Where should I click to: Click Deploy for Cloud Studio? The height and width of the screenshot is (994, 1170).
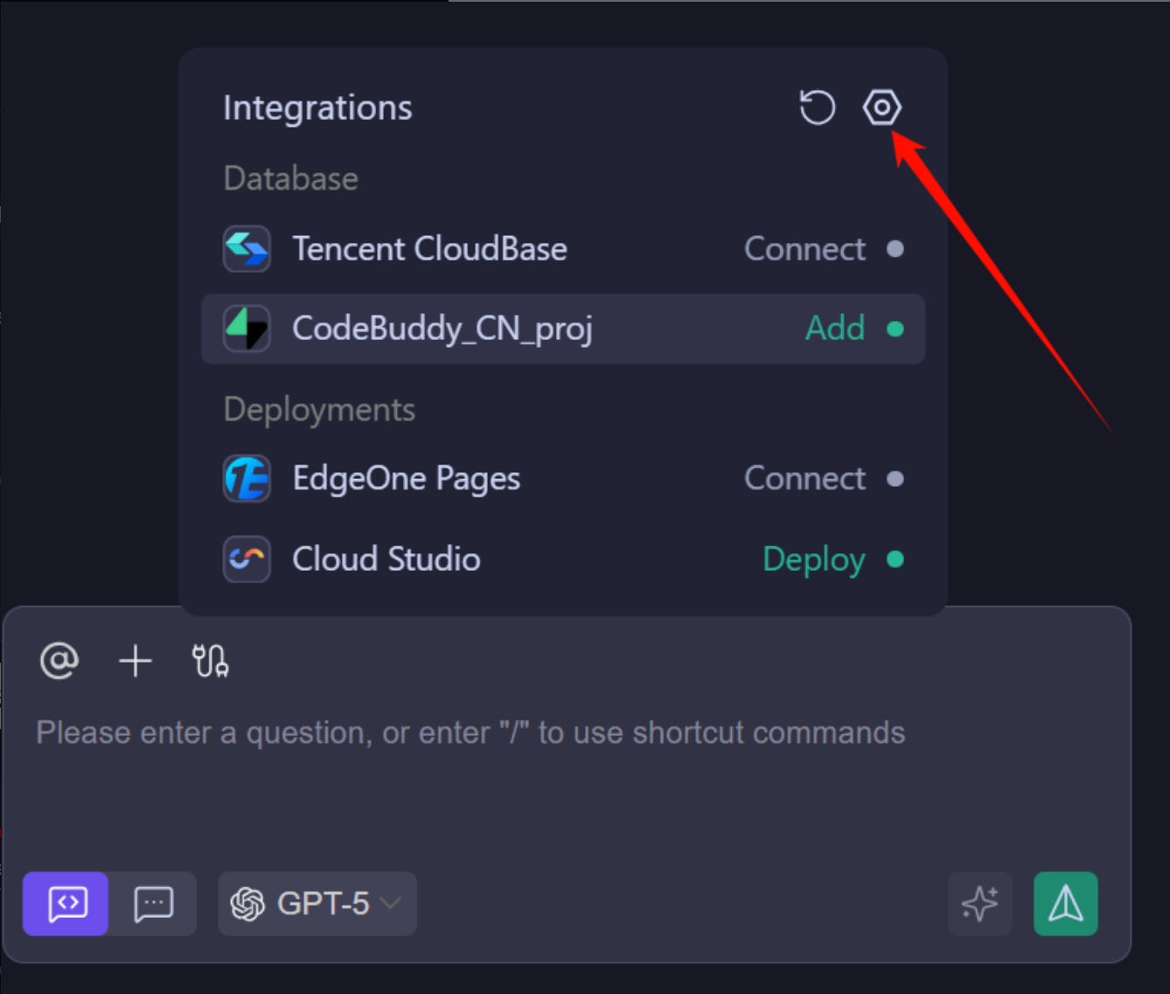[x=814, y=560]
